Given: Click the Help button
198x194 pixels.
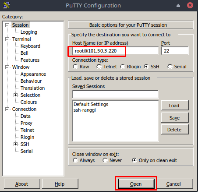Looking at the screenshot, I should pos(60,184).
